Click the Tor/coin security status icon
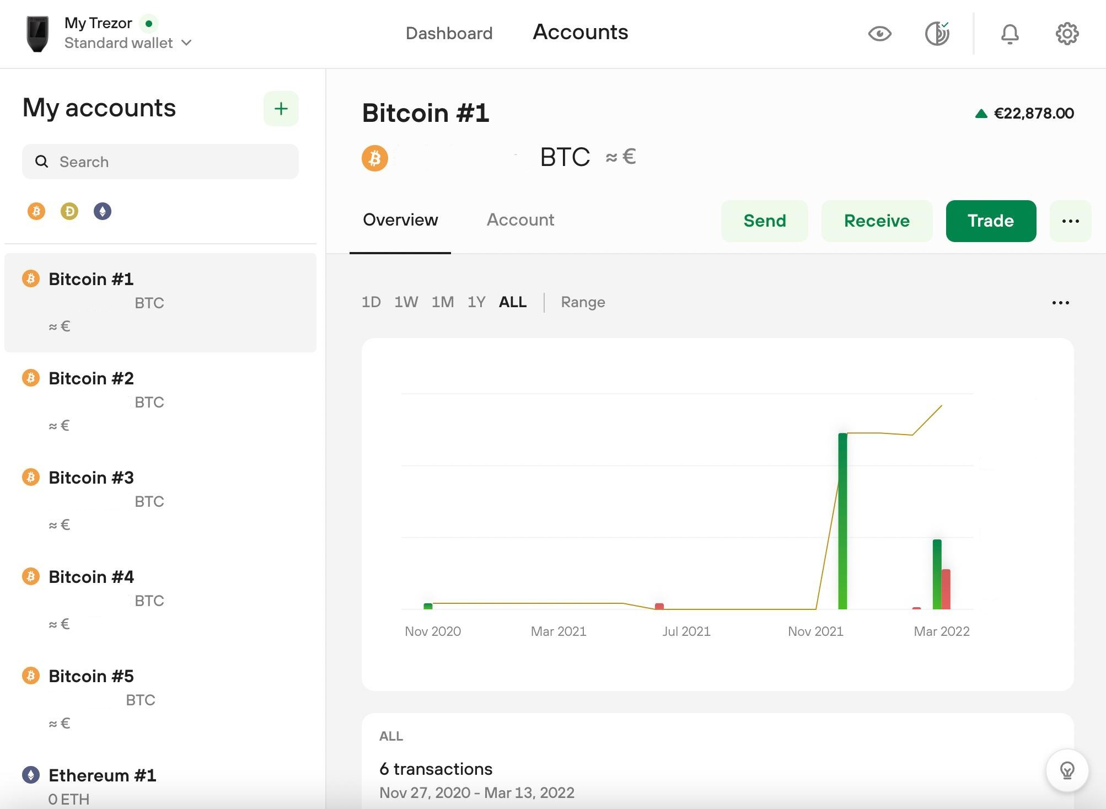This screenshot has width=1106, height=809. click(937, 34)
